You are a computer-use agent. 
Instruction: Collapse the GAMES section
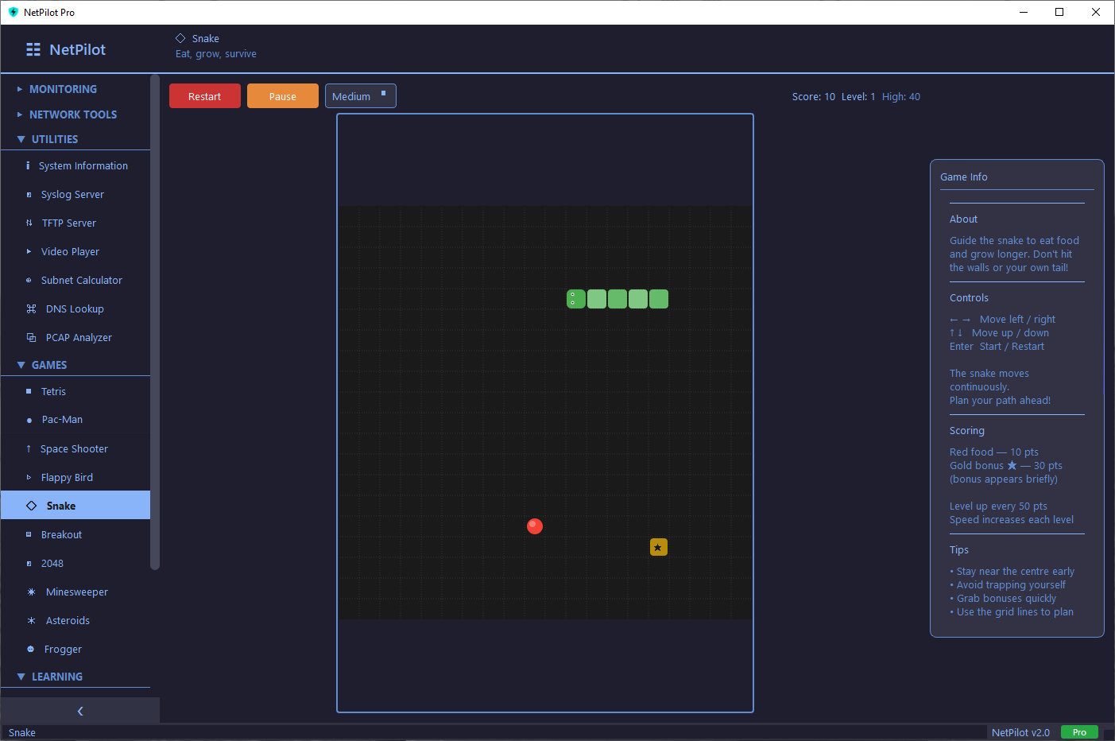[x=48, y=365]
